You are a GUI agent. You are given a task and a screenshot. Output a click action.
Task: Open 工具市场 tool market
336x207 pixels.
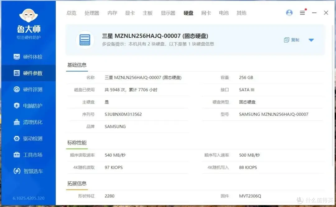click(x=28, y=155)
